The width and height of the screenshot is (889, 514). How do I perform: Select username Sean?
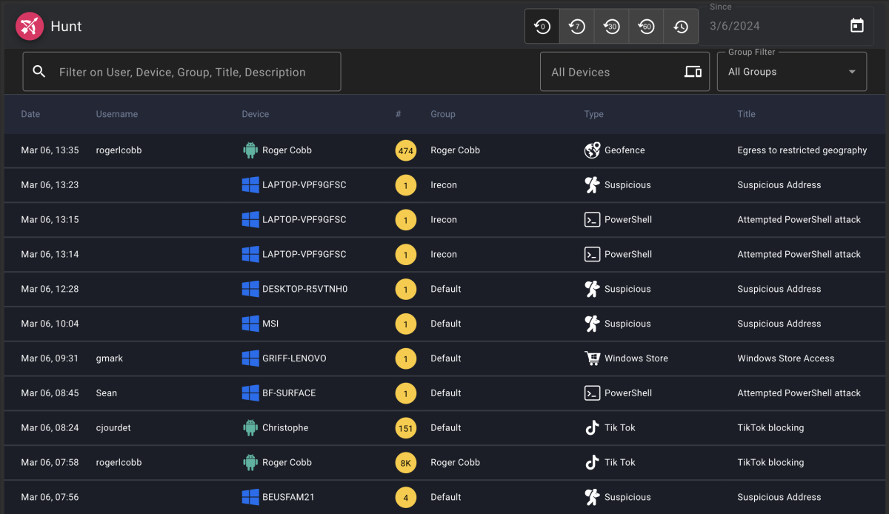tap(107, 393)
